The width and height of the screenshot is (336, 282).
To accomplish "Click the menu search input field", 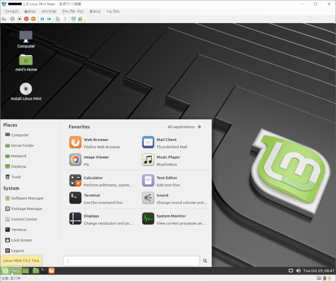I will (x=132, y=261).
